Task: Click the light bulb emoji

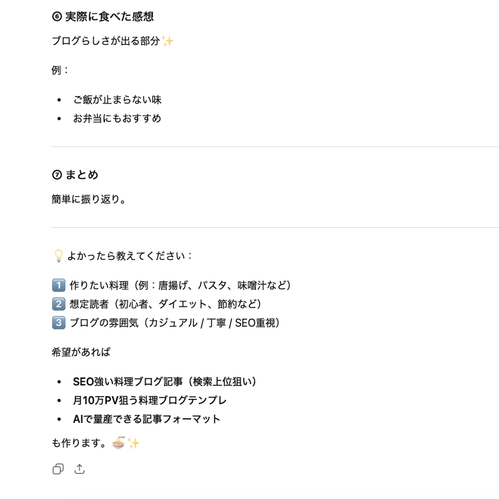Action: pyautogui.click(x=58, y=256)
